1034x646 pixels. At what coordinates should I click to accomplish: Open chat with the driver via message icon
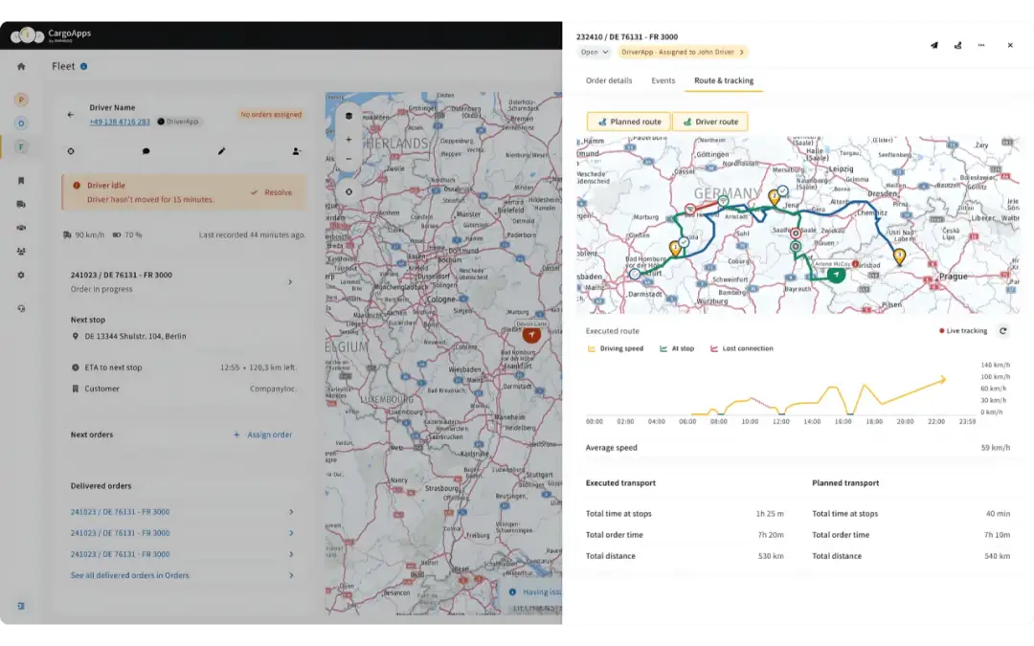coord(148,151)
